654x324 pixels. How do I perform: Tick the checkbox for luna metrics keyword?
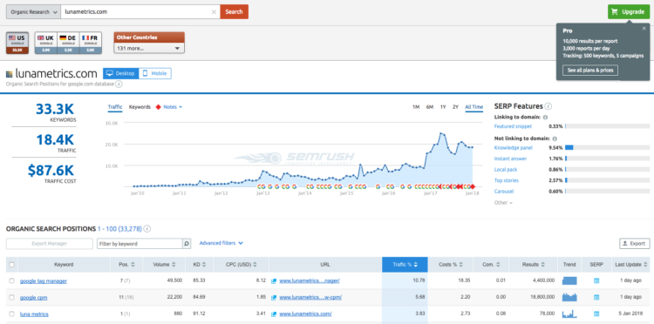point(11,314)
